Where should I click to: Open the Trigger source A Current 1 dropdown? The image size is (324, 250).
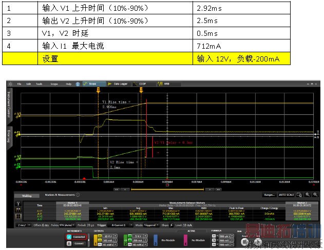coord(120,225)
